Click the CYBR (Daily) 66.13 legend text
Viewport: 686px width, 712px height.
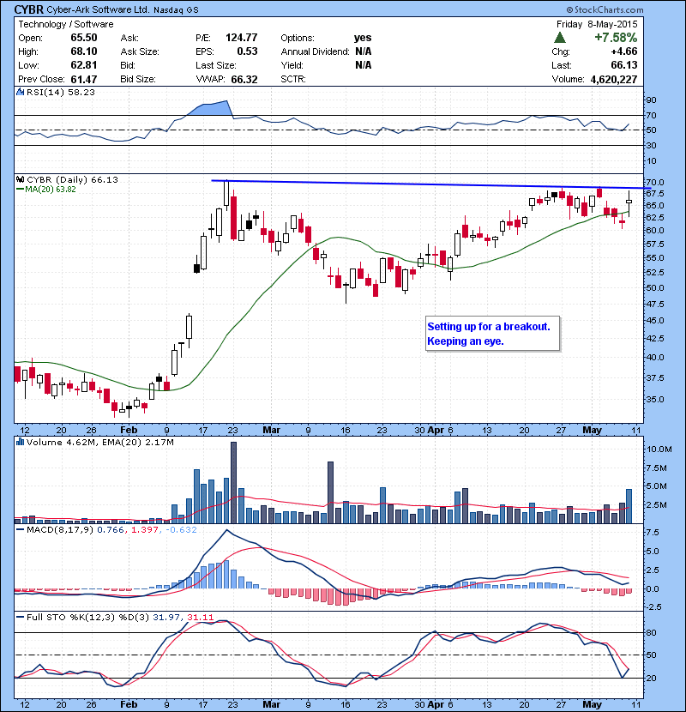(72, 180)
